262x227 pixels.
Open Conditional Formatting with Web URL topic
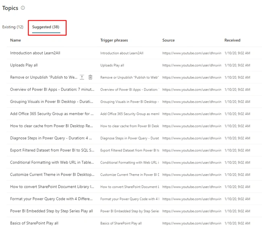[52, 162]
